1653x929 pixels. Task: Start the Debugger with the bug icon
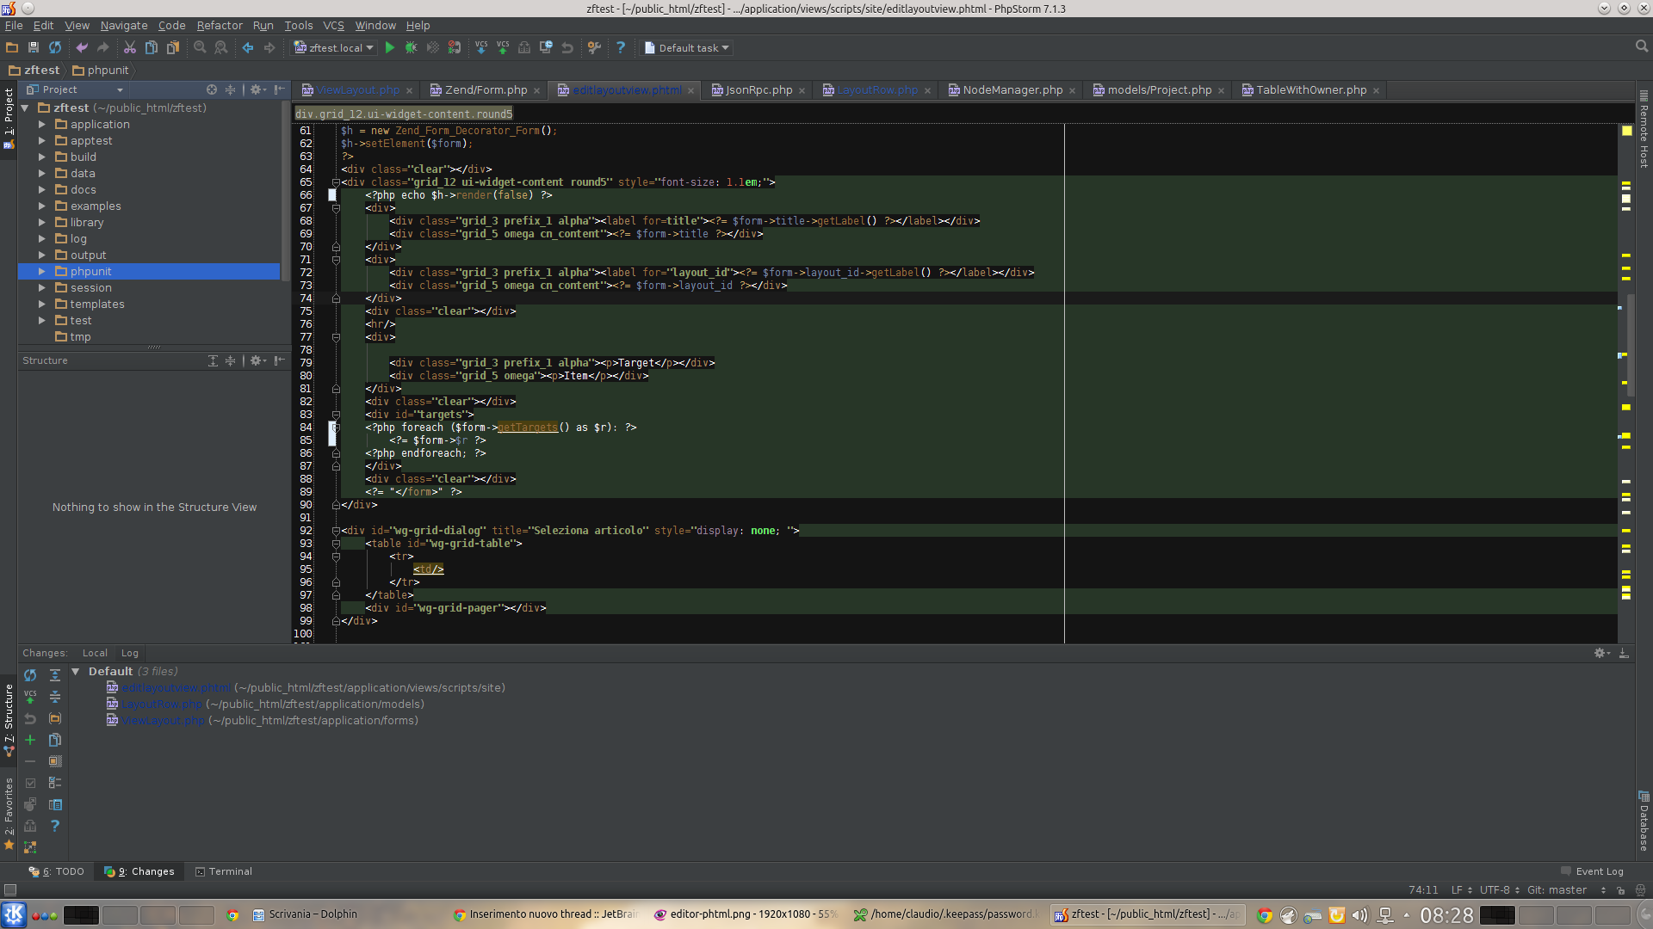[x=412, y=47]
